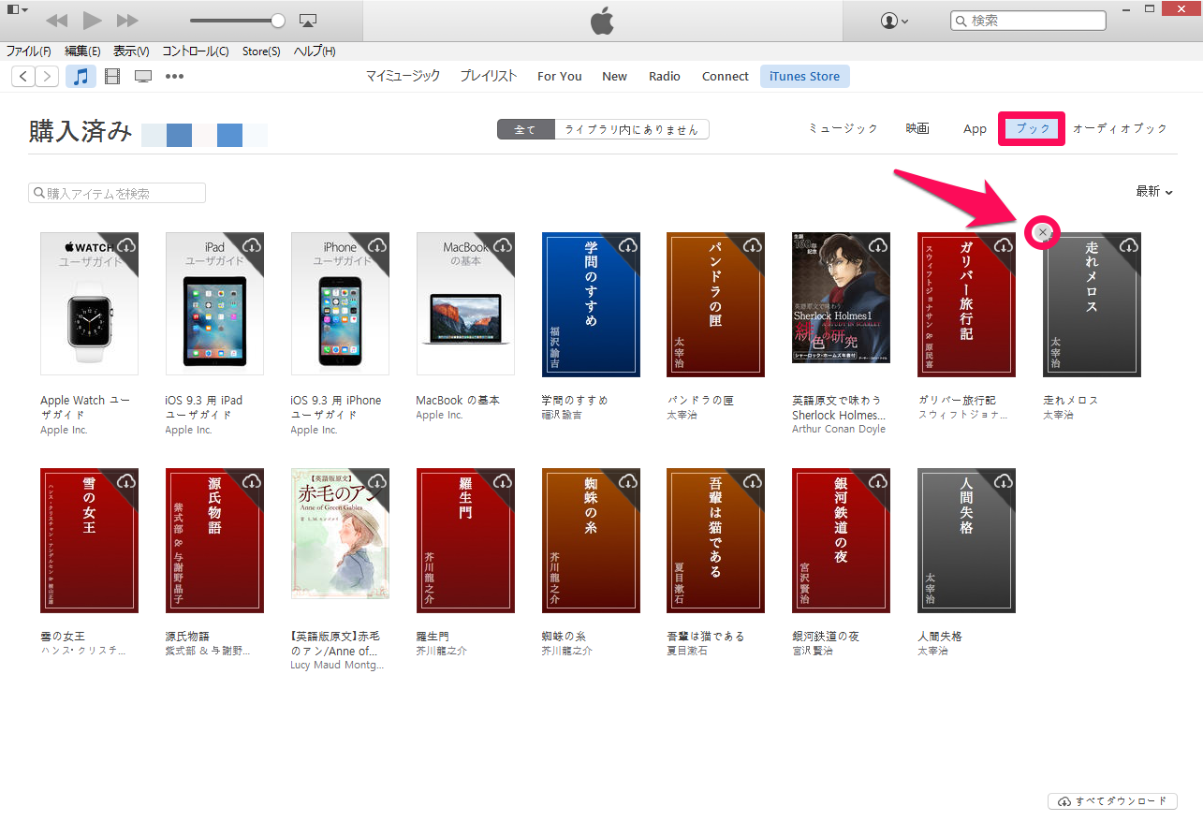Click the fast forward button
Image resolution: width=1203 pixels, height=821 pixels.
click(127, 21)
